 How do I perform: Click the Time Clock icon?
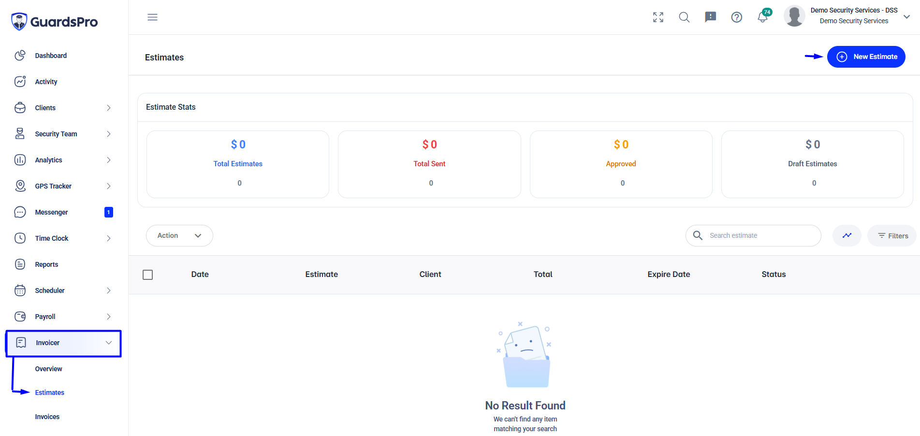20,238
